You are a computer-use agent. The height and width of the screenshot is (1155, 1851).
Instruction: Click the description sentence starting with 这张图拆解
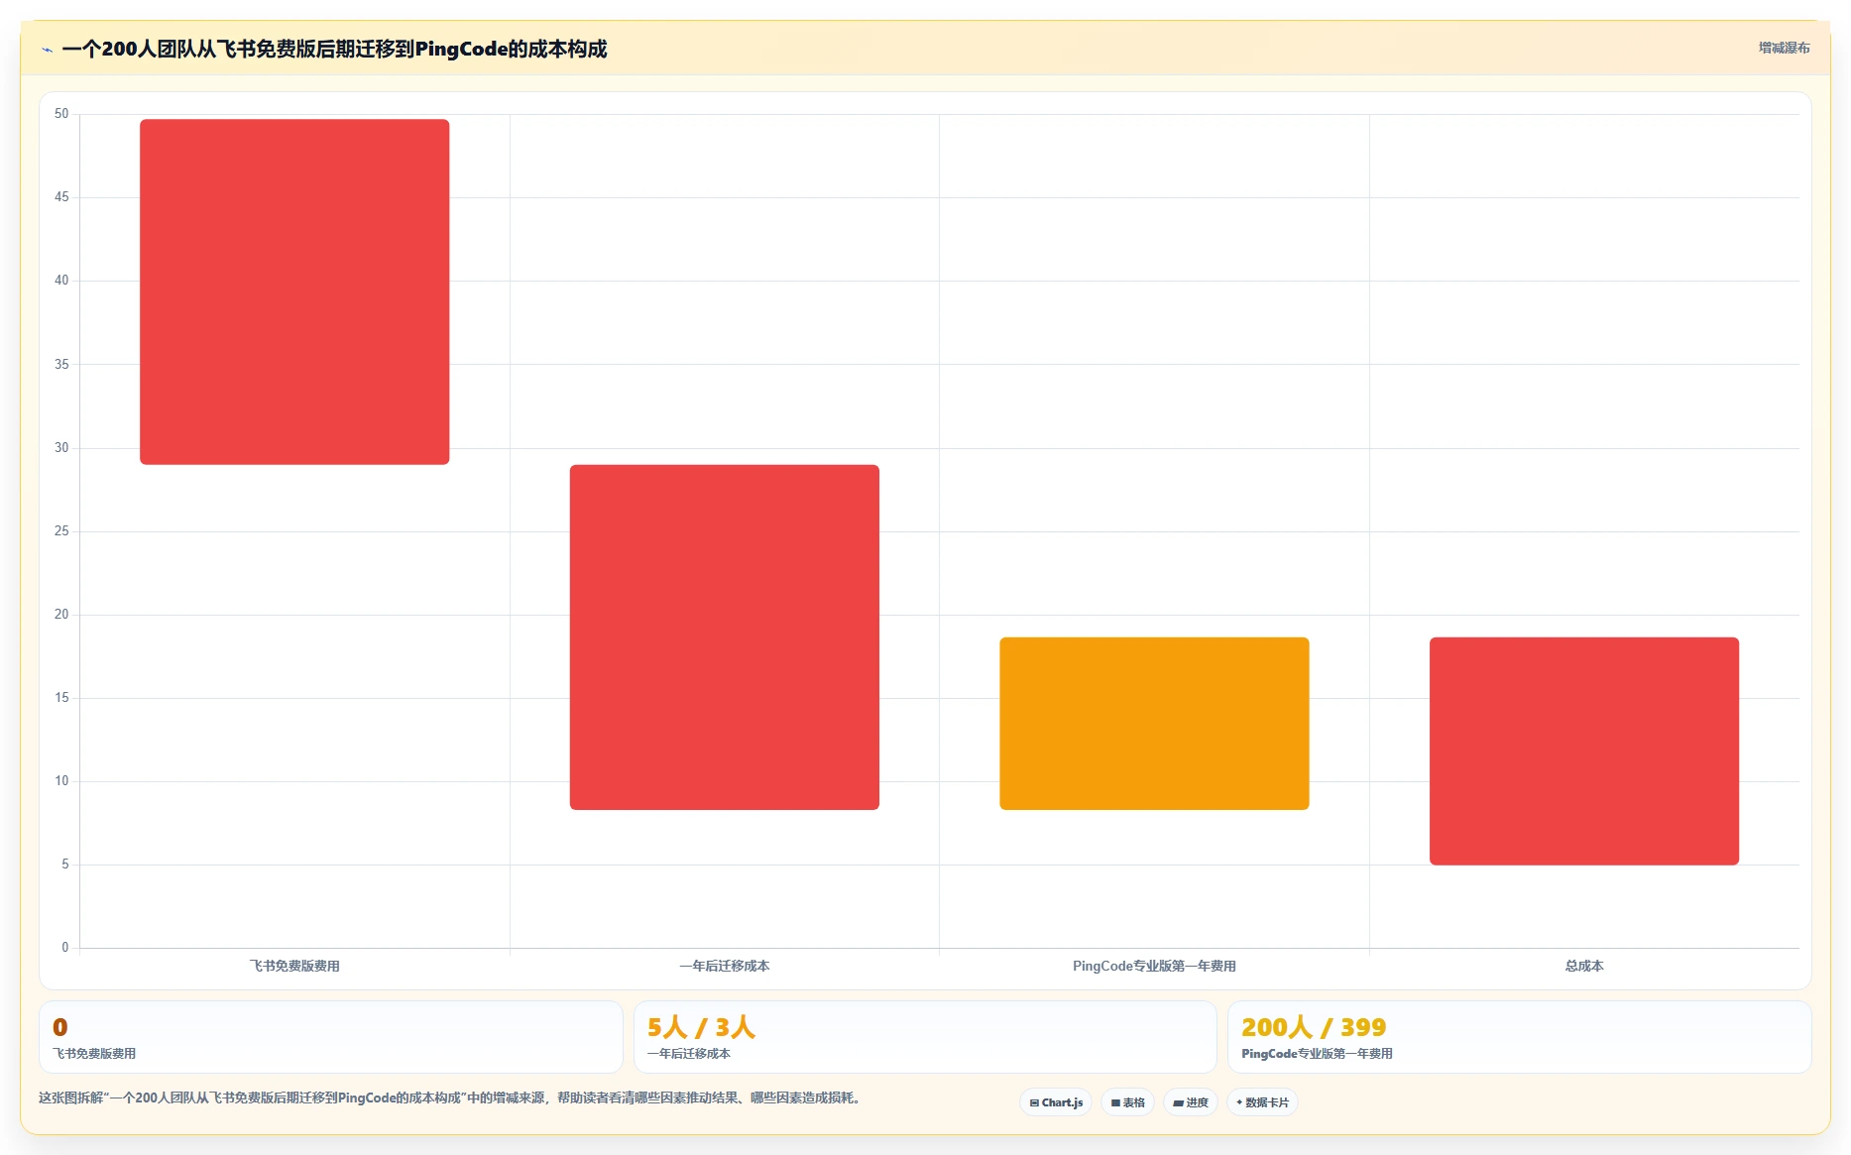point(451,1098)
